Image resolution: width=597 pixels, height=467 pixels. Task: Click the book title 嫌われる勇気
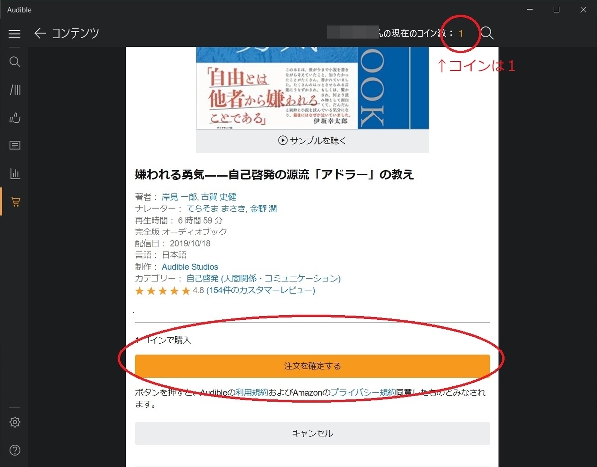(275, 174)
